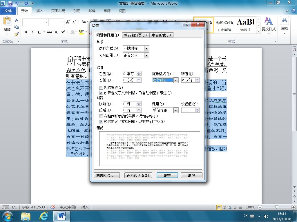
Task: Click the zoom slider handle
Action: coord(277,207)
